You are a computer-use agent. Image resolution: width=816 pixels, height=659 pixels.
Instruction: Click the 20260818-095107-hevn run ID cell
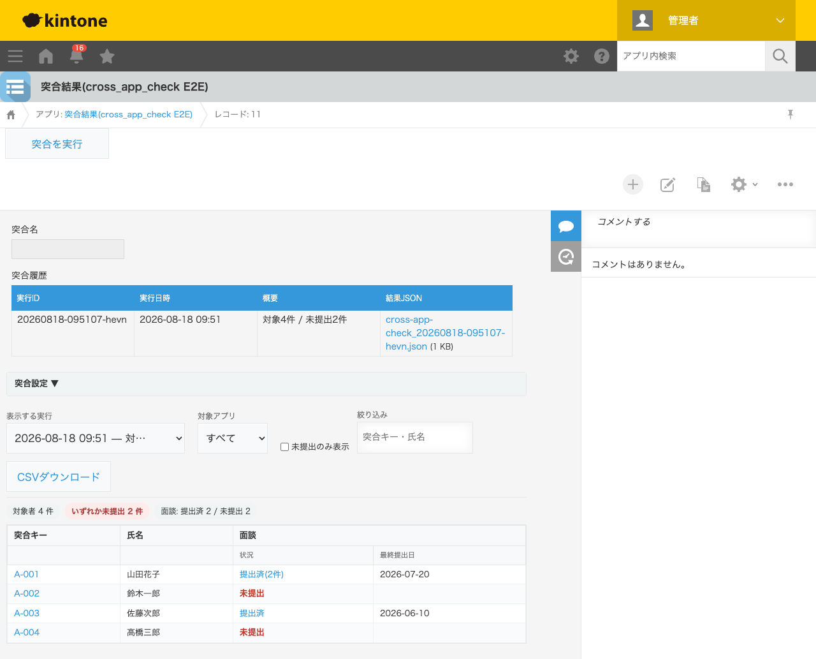point(73,333)
